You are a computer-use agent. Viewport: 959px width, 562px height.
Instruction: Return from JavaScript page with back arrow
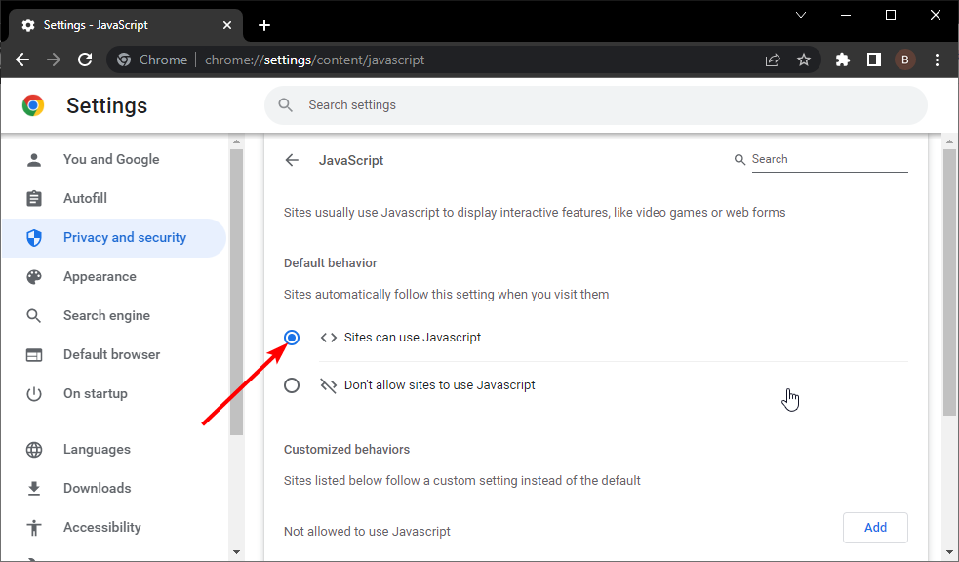pos(292,160)
